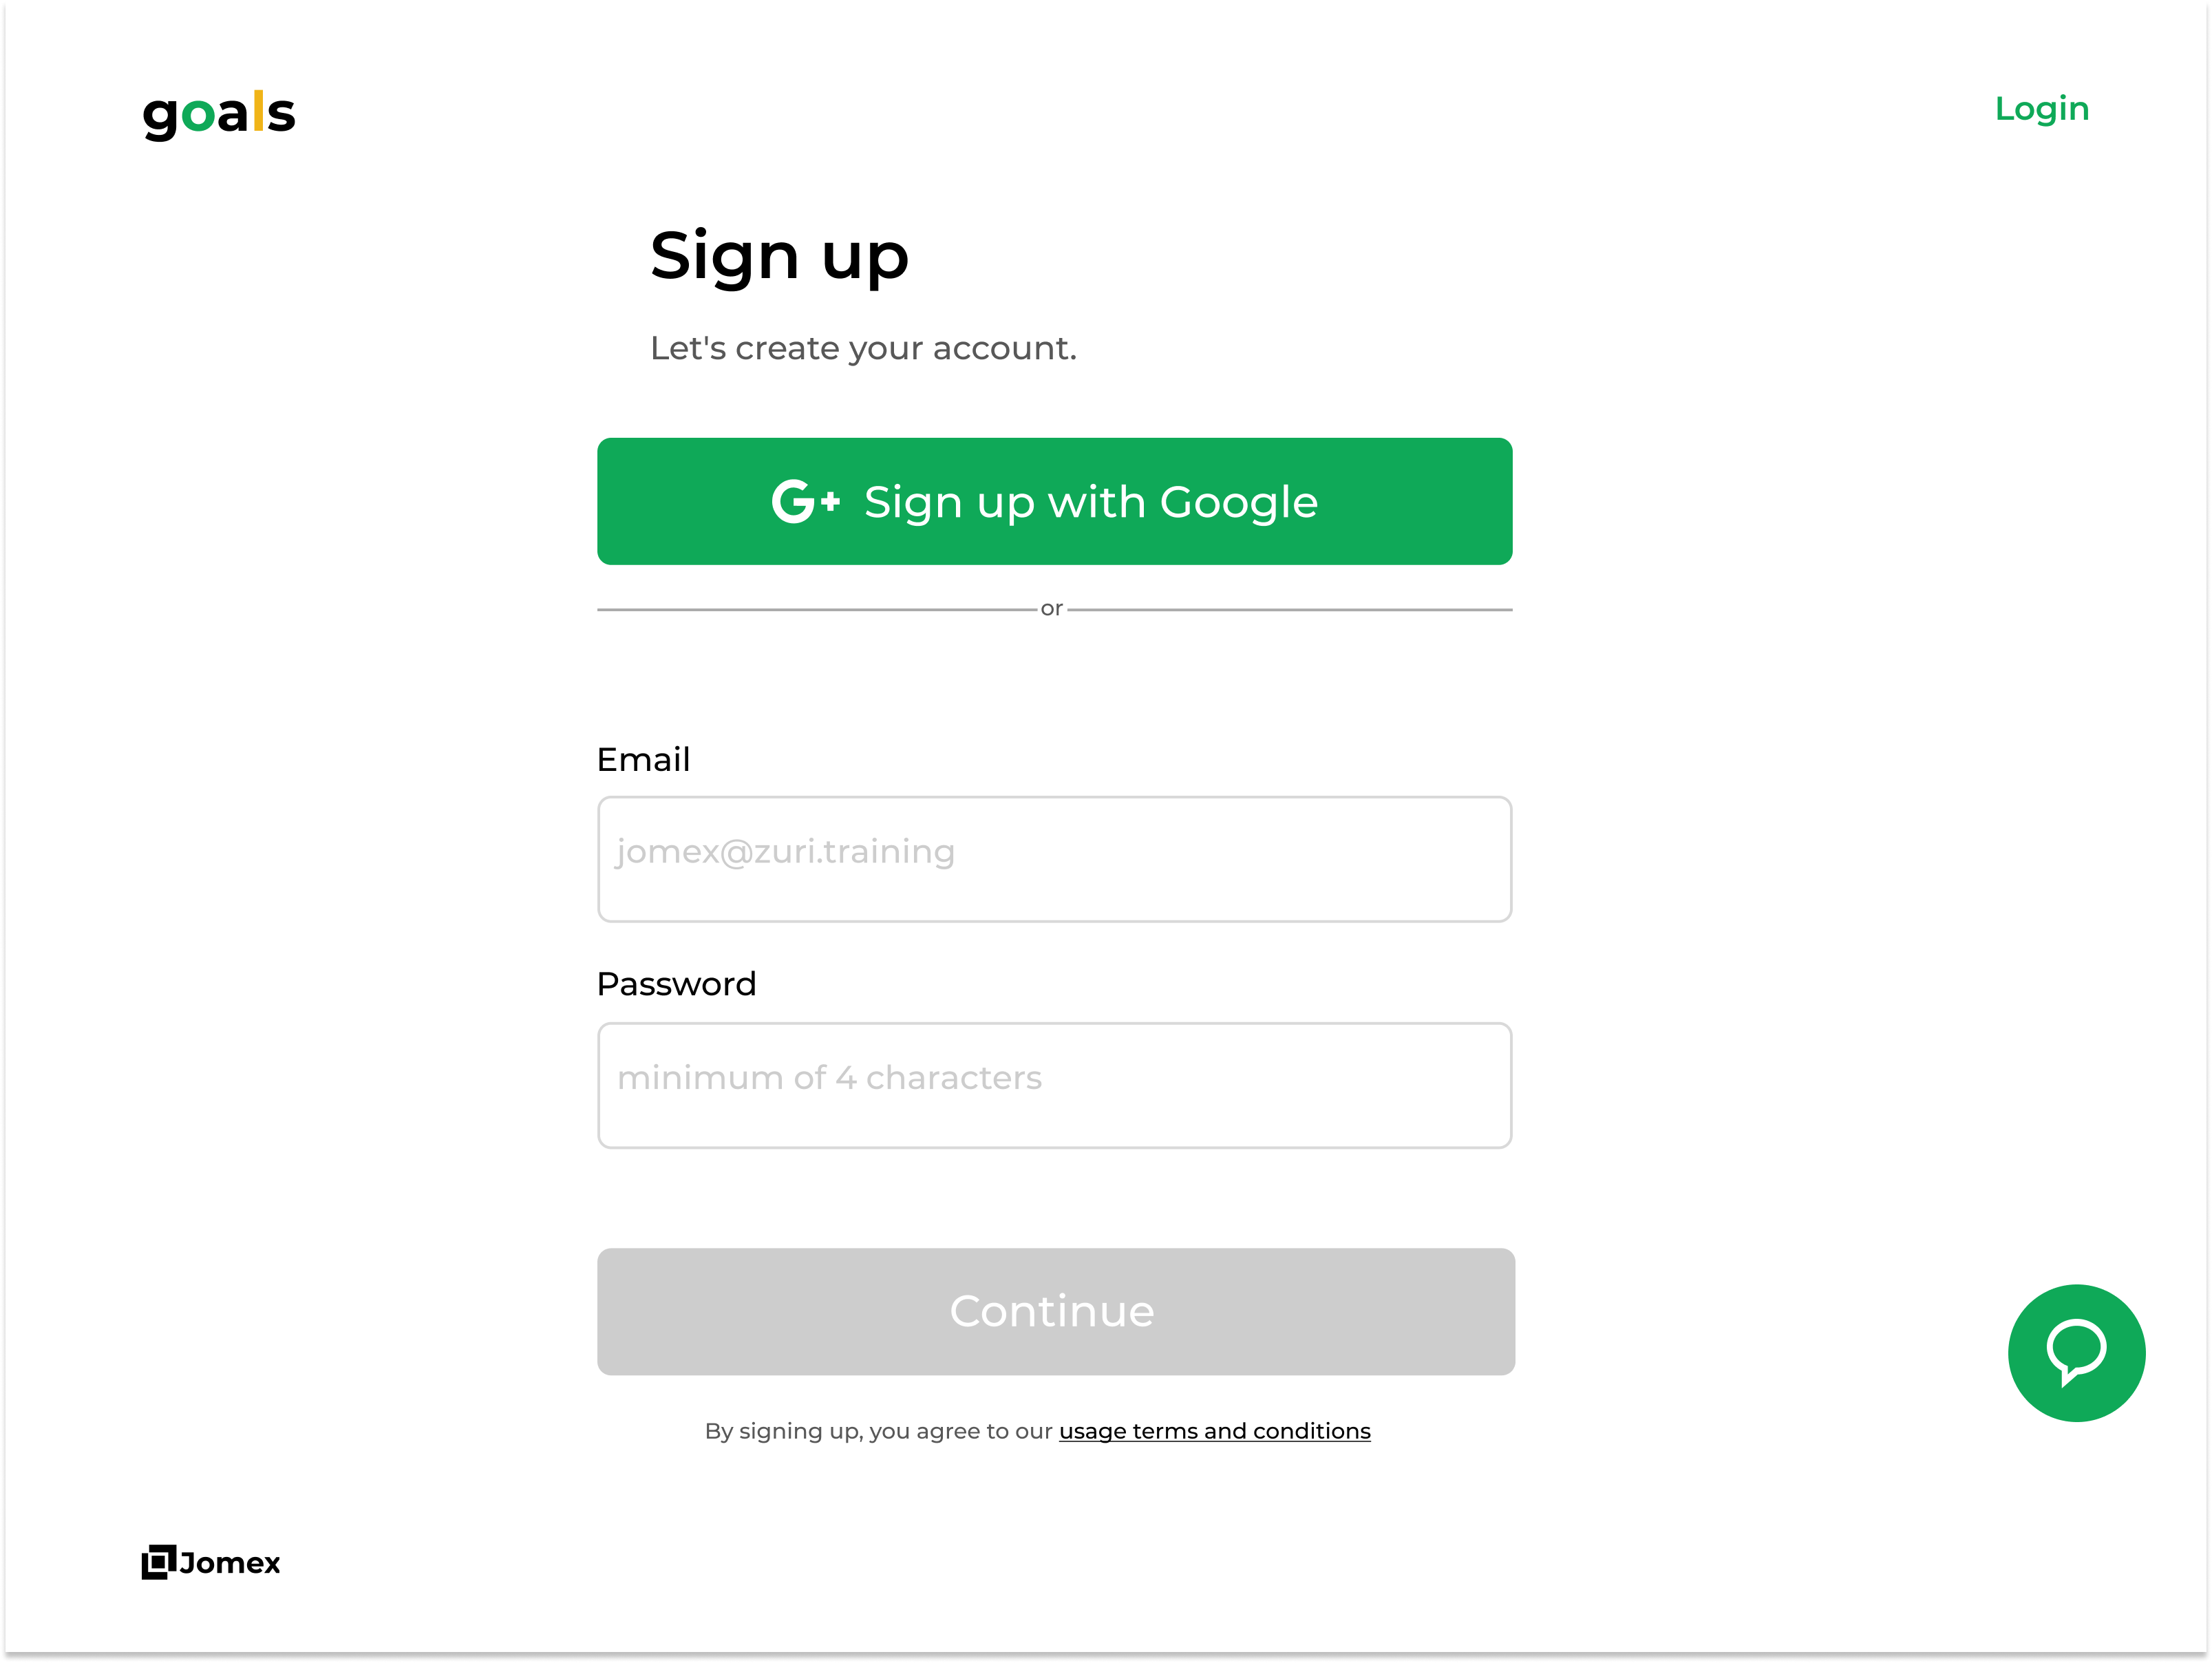Screen dimensions: 2212x1663
Task: Click the Email field label
Action: click(643, 759)
